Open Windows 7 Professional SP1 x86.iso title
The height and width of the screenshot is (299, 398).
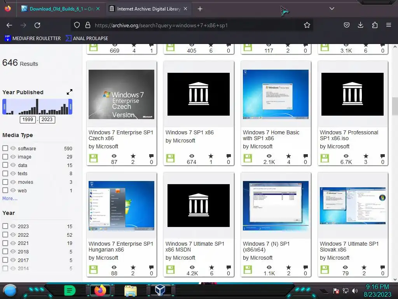[x=349, y=135]
